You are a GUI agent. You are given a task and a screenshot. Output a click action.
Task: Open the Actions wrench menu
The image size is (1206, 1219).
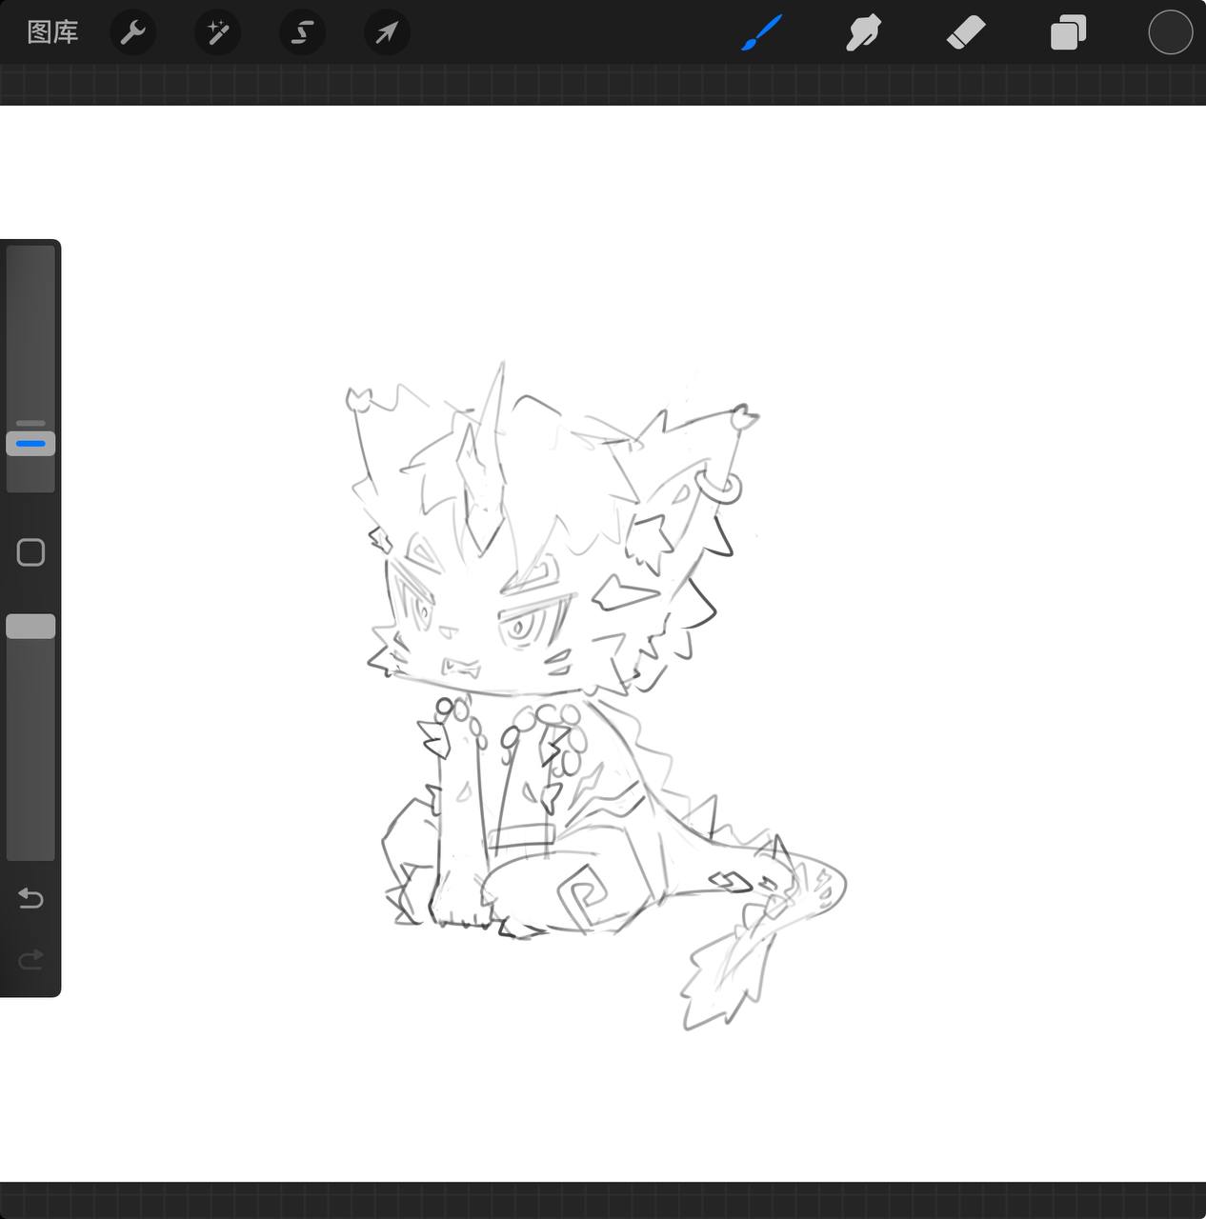(132, 33)
